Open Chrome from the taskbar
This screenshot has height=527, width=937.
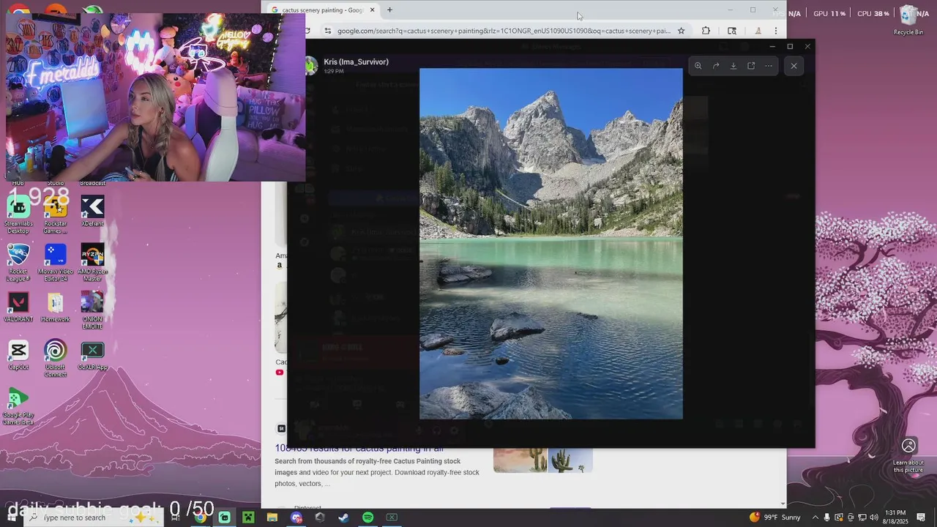(x=200, y=517)
